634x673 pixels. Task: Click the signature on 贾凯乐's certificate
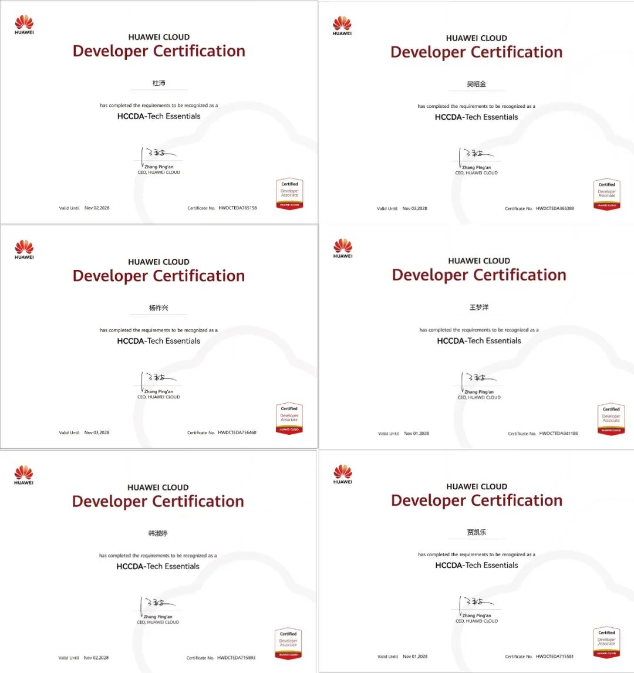coord(477,603)
